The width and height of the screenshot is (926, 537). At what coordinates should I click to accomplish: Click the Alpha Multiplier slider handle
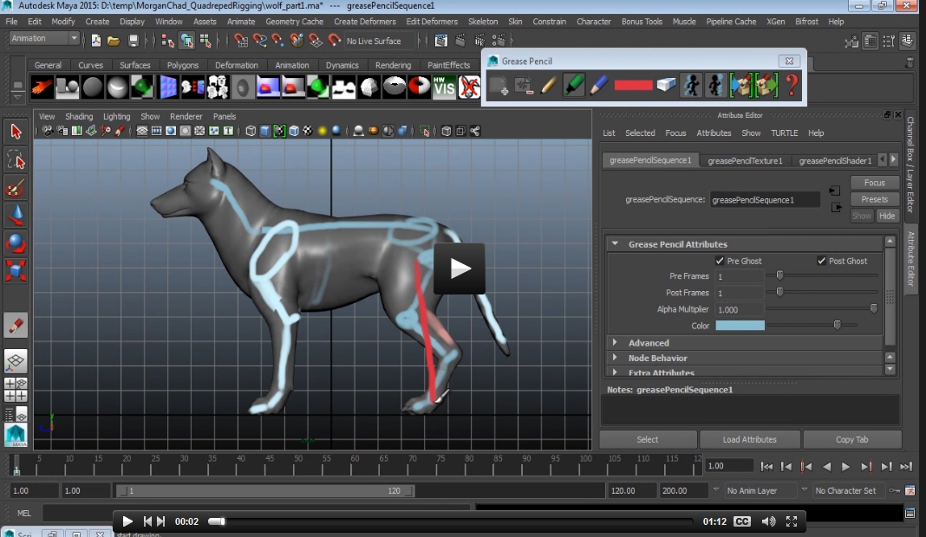click(873, 308)
